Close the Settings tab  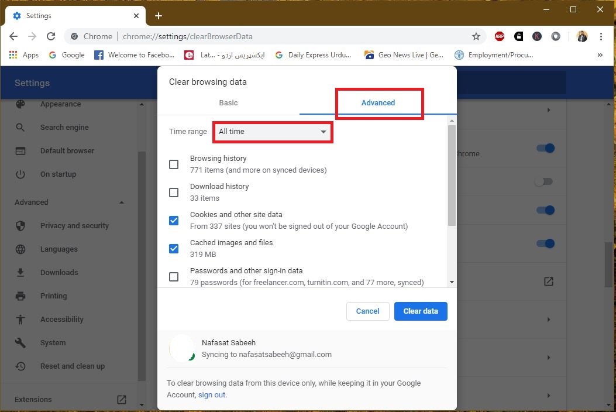pyautogui.click(x=136, y=16)
